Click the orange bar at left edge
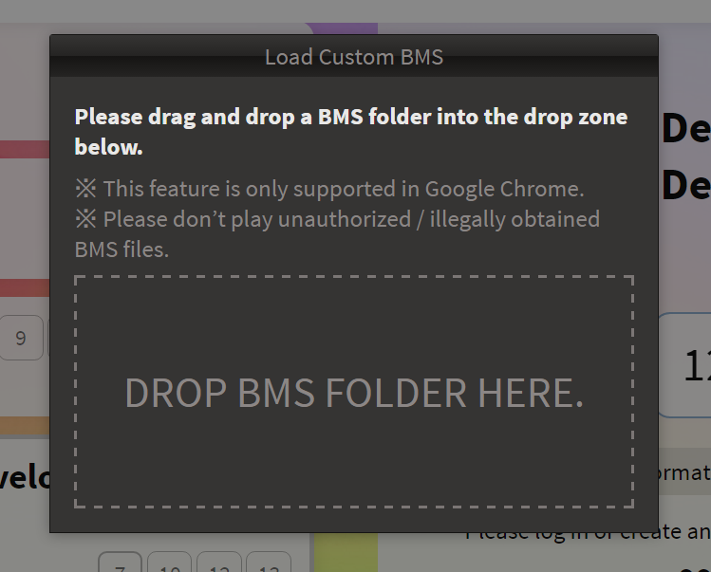Image resolution: width=711 pixels, height=572 pixels. pos(25,426)
